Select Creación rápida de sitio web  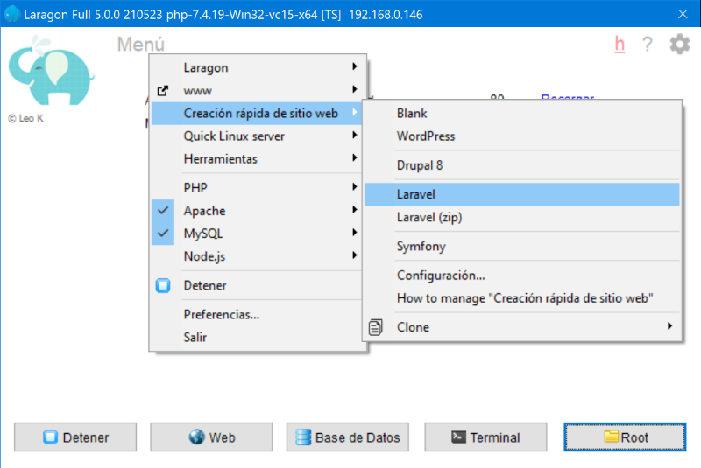[257, 114]
